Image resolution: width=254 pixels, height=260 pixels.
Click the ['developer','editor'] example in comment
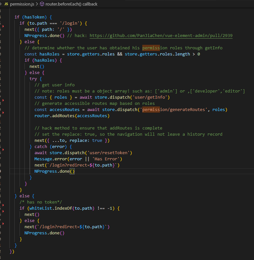pyautogui.click(x=218, y=91)
